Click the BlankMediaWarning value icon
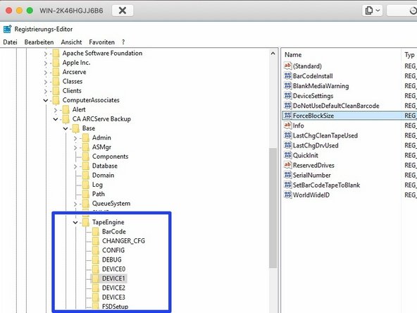The height and width of the screenshot is (313, 417). point(288,86)
